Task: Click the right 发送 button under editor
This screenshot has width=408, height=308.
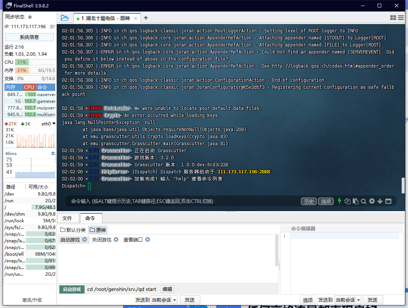Action: click(x=372, y=300)
